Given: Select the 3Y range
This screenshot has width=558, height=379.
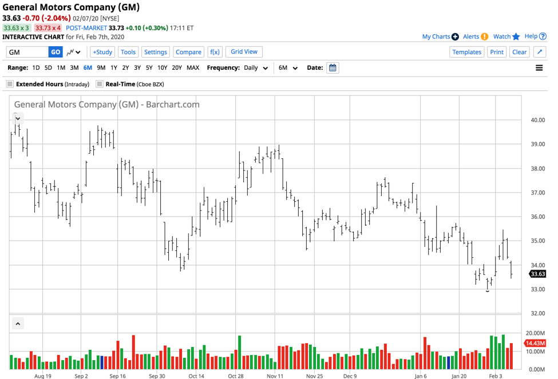Looking at the screenshot, I should click(x=137, y=67).
